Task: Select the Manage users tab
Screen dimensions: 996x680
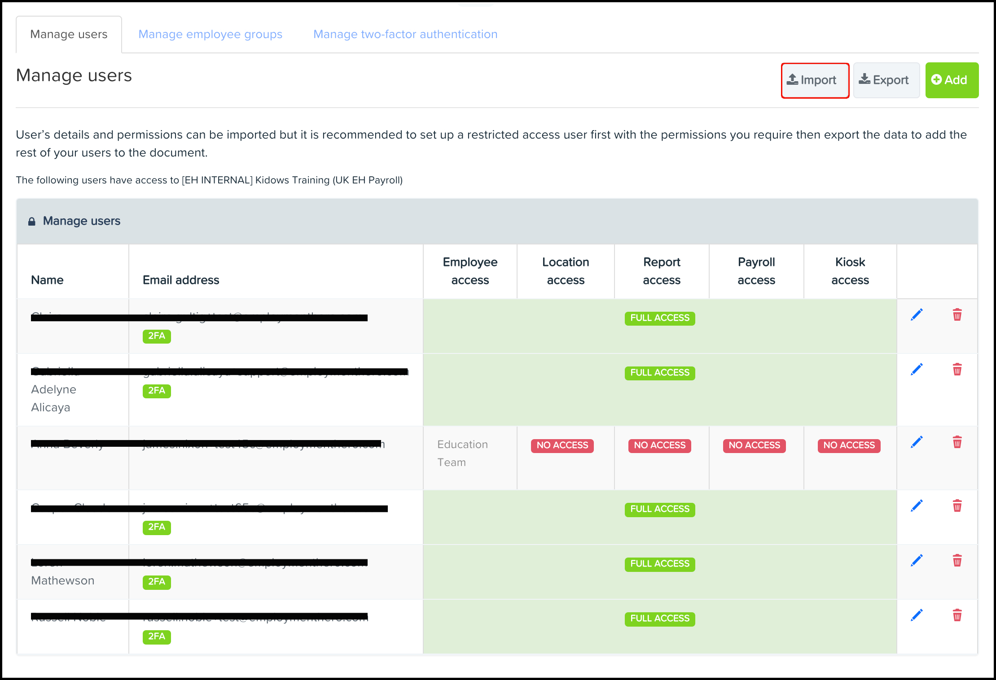Action: 69,34
